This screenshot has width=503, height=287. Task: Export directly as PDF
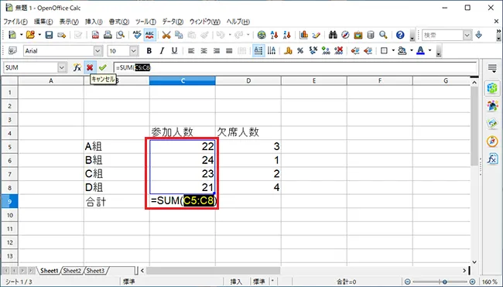(95, 35)
